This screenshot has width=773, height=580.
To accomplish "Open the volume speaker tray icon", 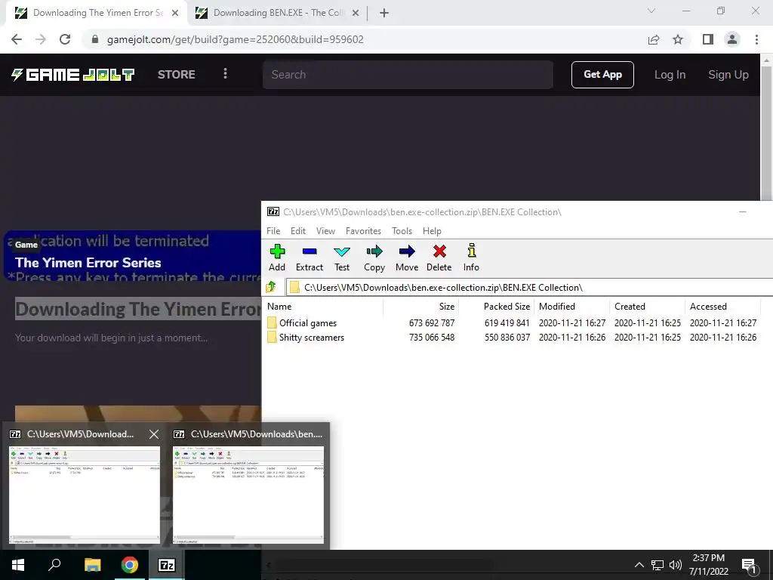I will pyautogui.click(x=676, y=565).
